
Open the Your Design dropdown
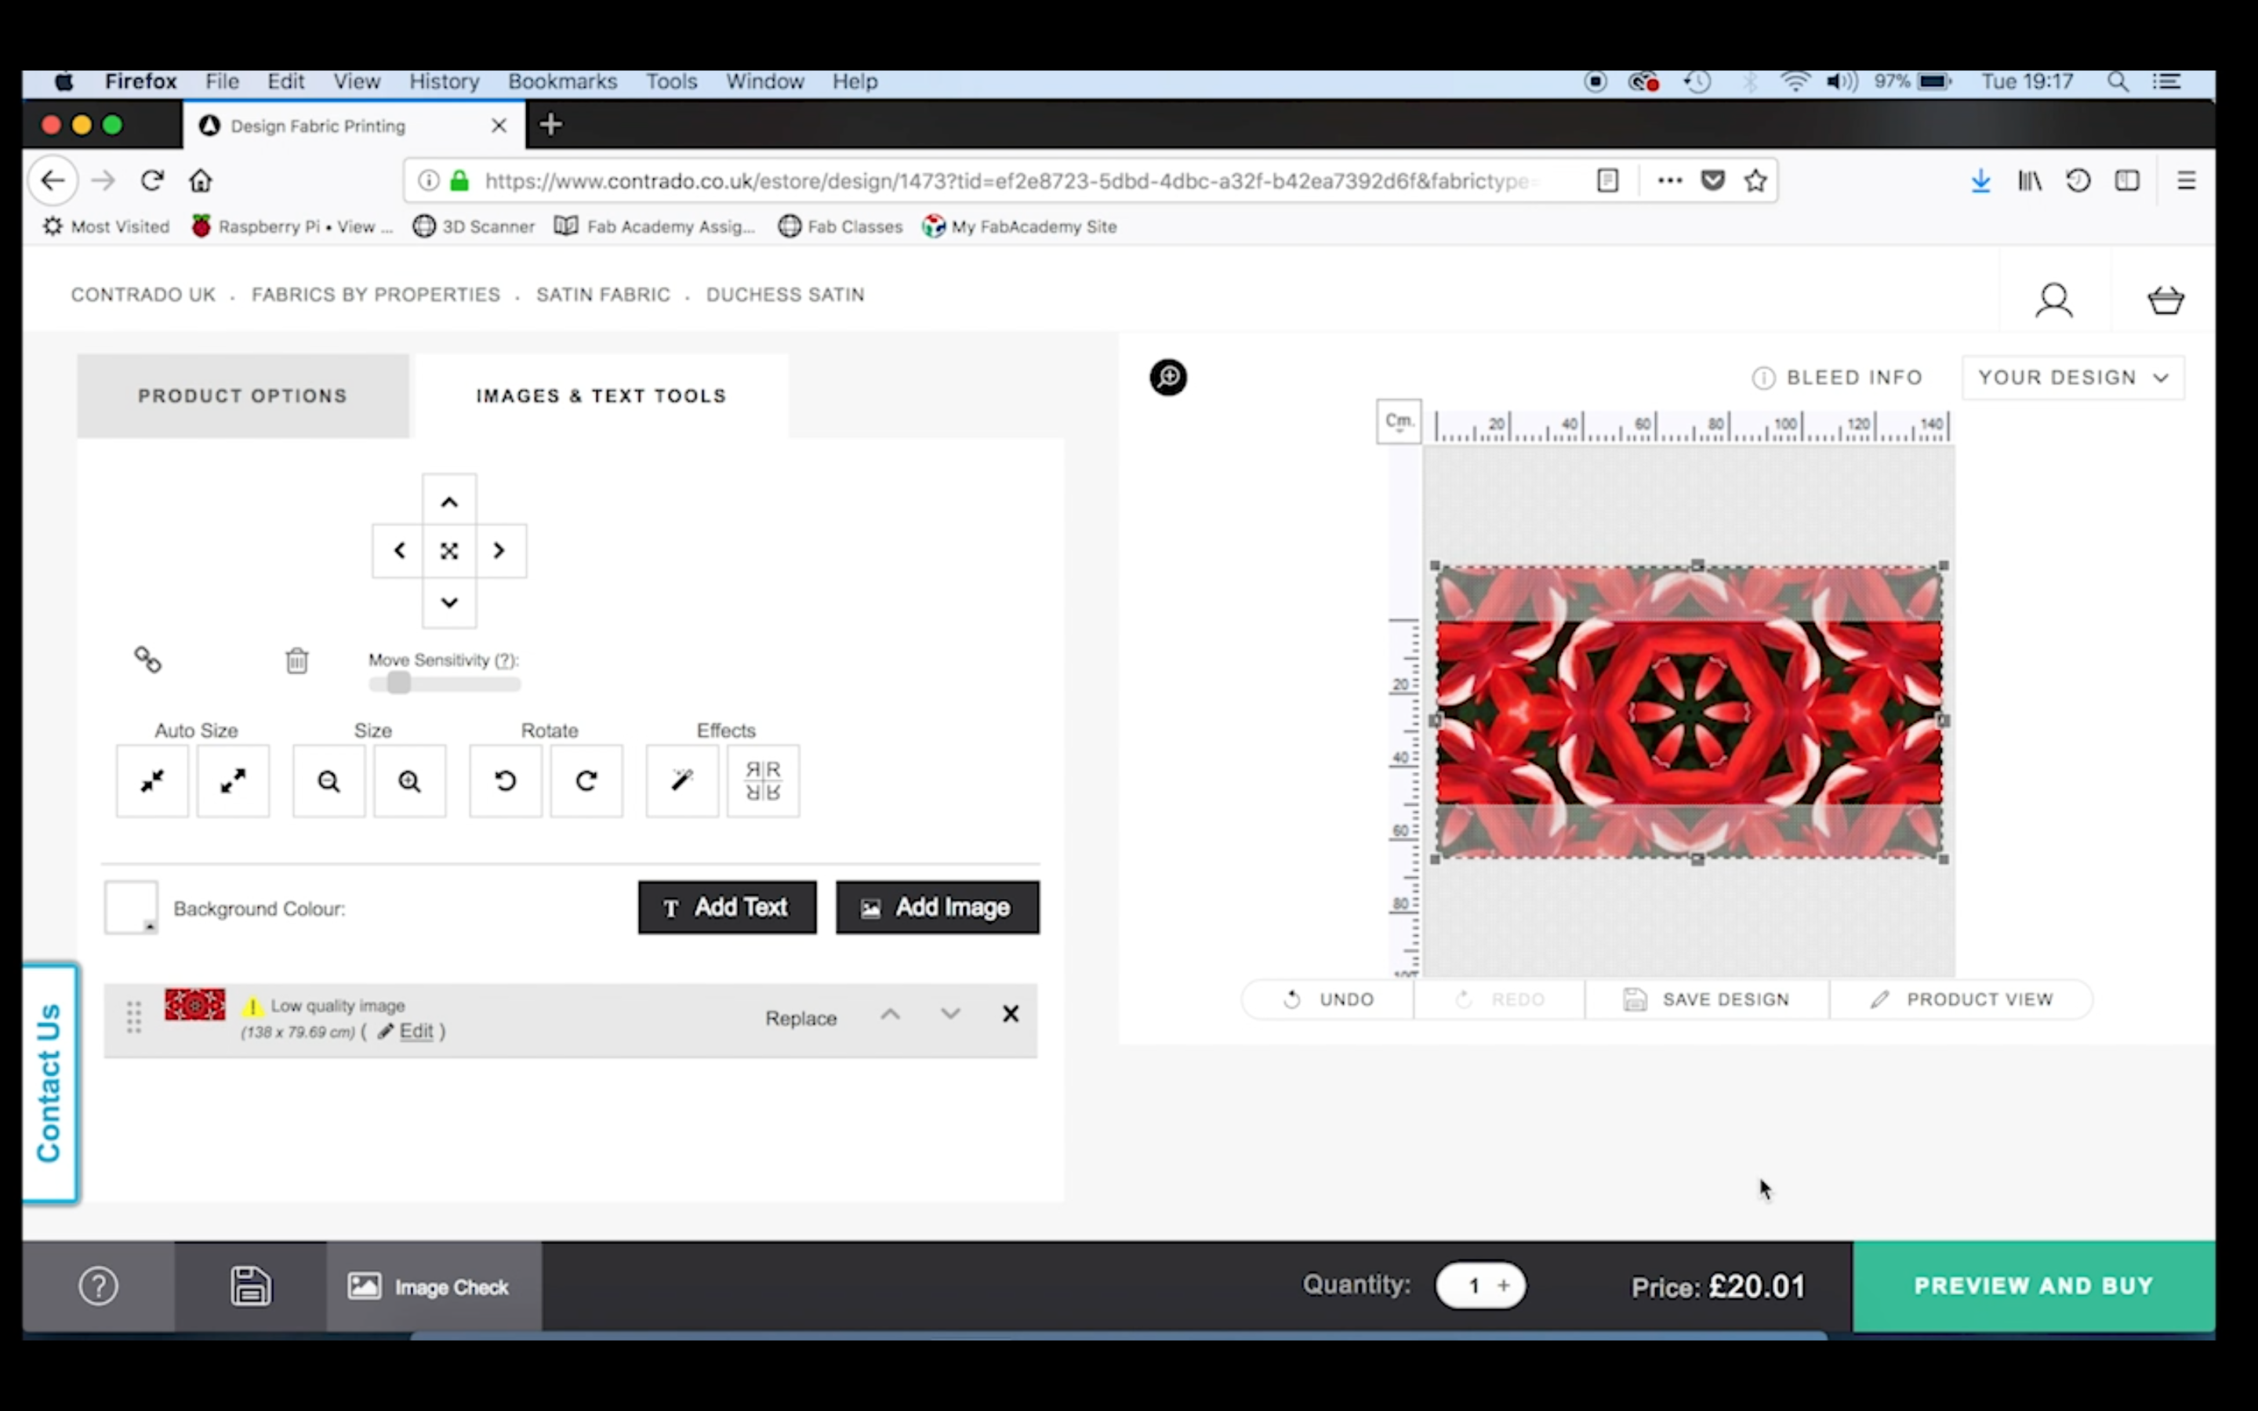click(x=2073, y=377)
